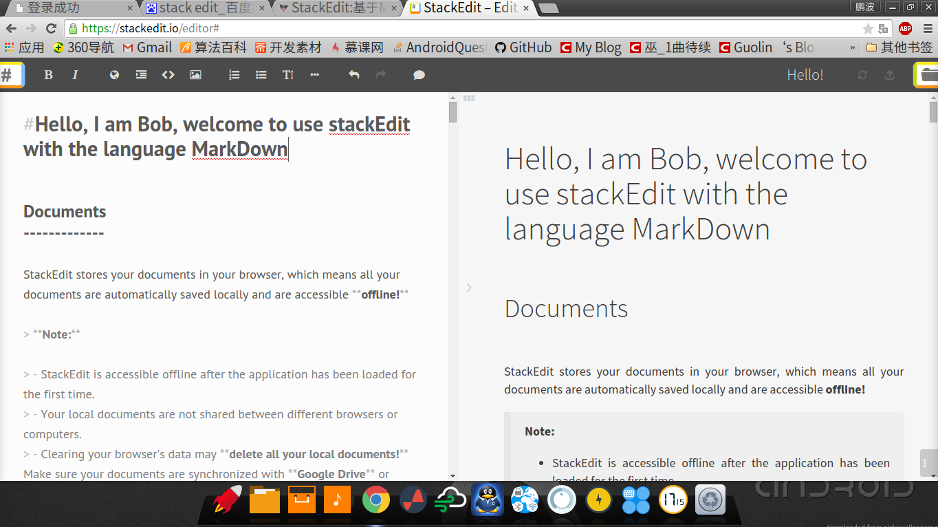Click the '鹏波' user profile button
Image resolution: width=938 pixels, height=527 pixels.
click(865, 7)
